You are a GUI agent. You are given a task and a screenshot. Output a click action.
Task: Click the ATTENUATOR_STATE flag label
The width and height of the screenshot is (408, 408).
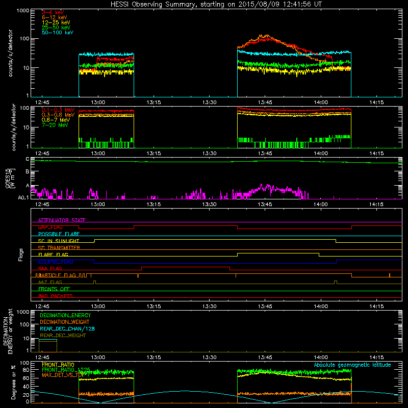62,220
